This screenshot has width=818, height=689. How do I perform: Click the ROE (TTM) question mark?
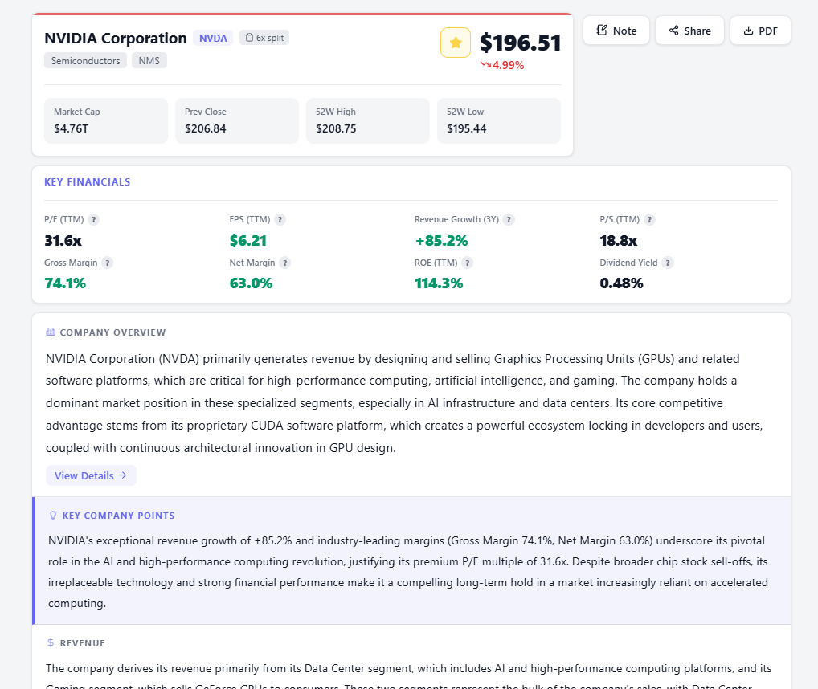(x=468, y=263)
